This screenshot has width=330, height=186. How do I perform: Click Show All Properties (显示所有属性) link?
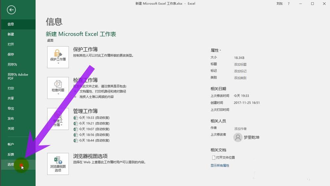pos(220,166)
